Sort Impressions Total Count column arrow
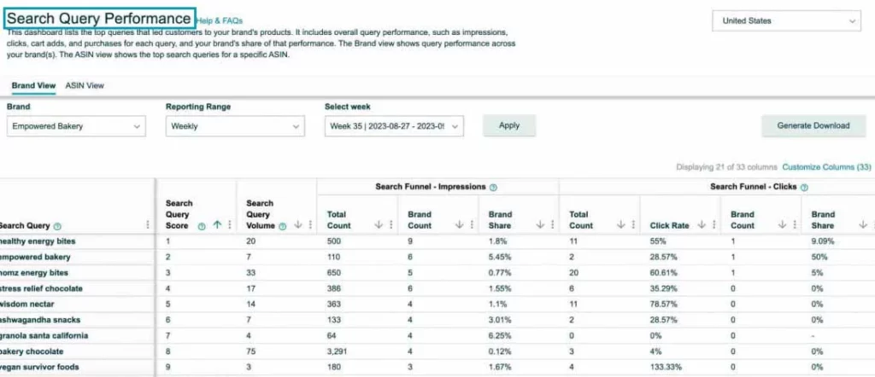 coord(379,225)
